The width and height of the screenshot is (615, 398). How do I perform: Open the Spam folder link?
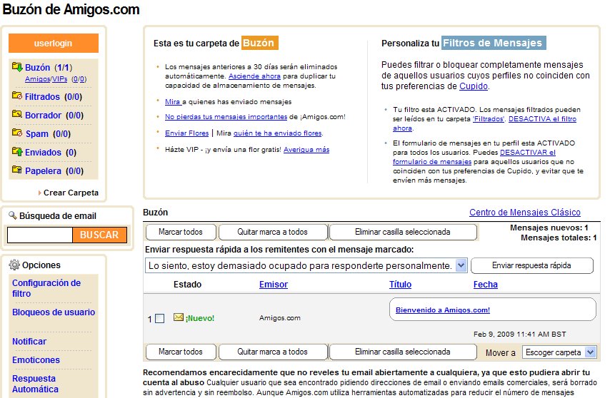[x=37, y=134]
